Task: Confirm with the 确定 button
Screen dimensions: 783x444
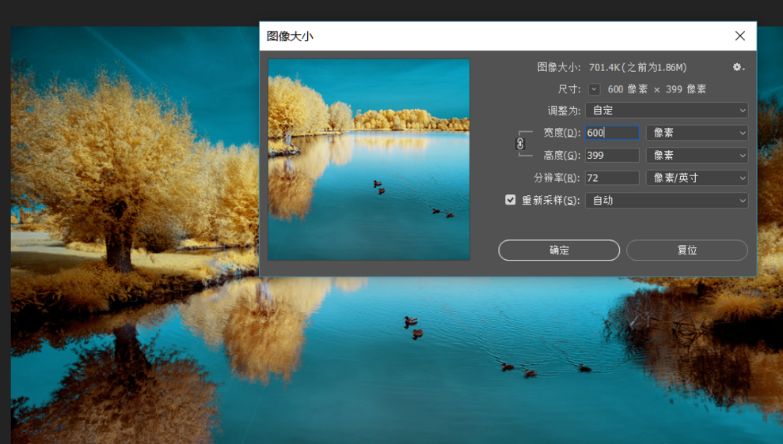Action: 559,250
